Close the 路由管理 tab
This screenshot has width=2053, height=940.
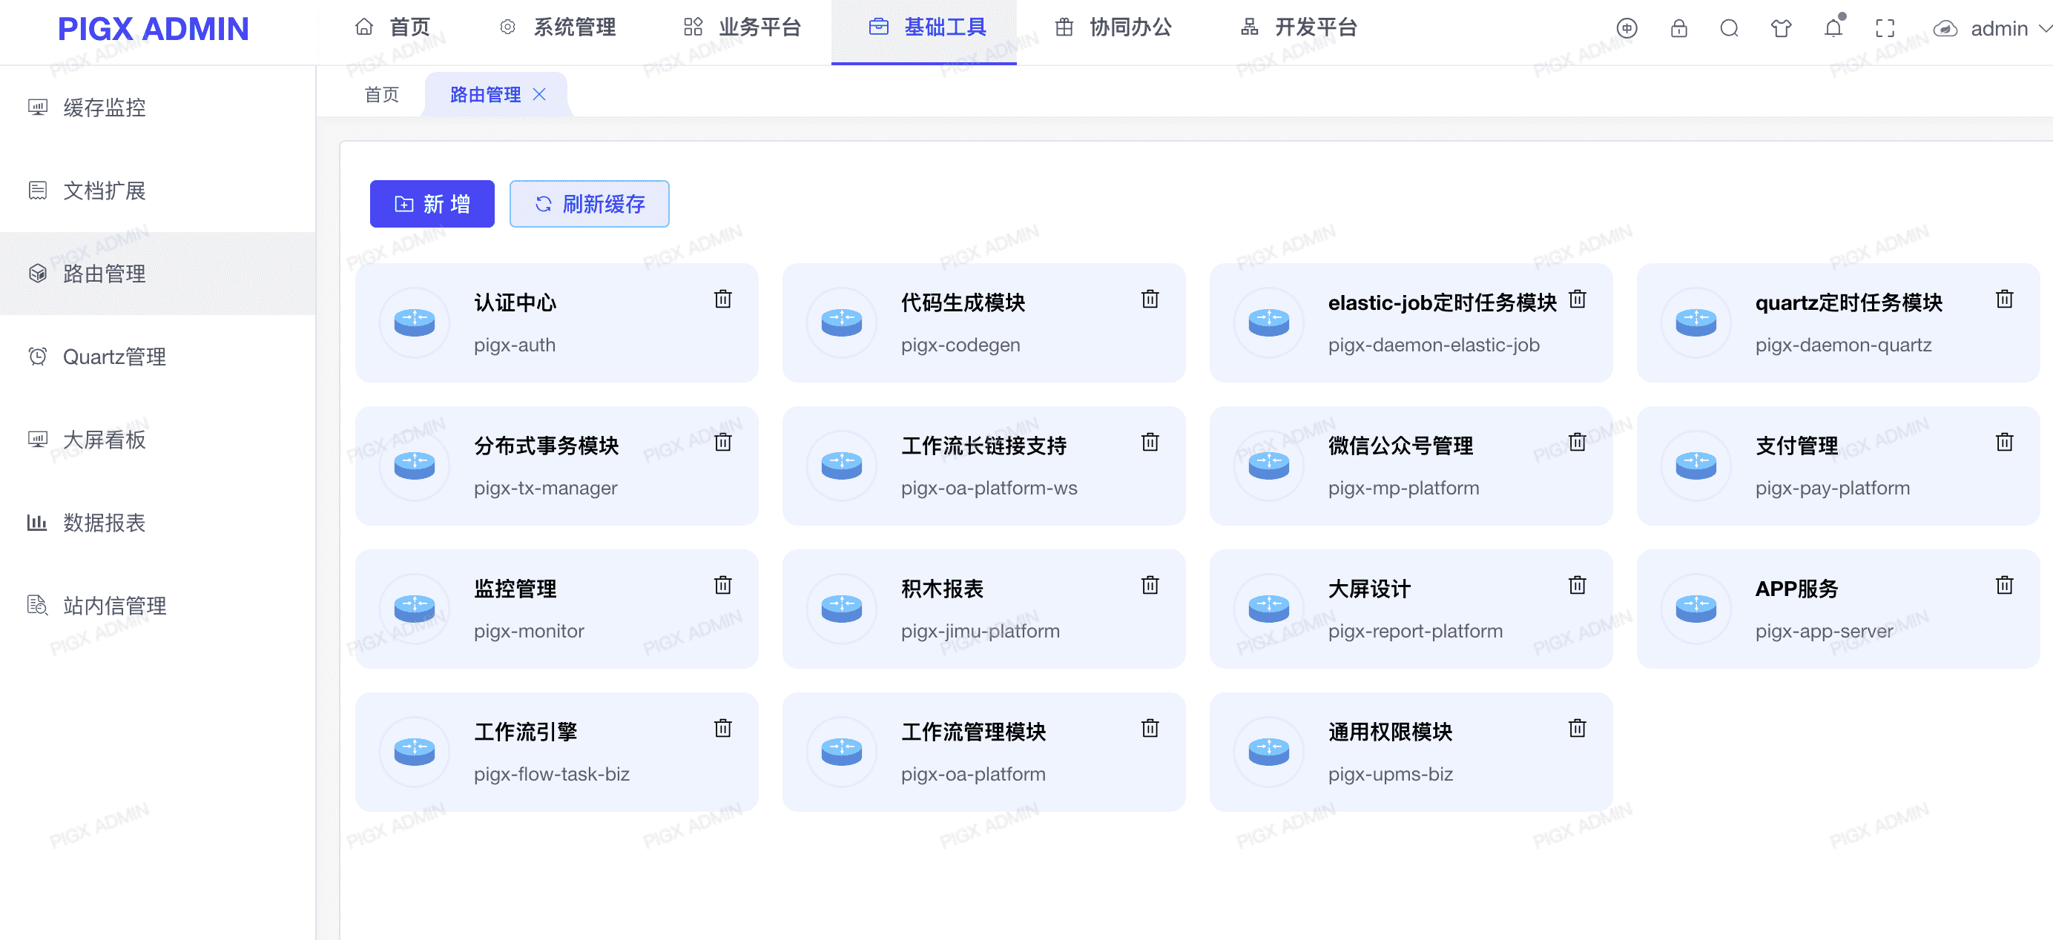[x=539, y=95]
